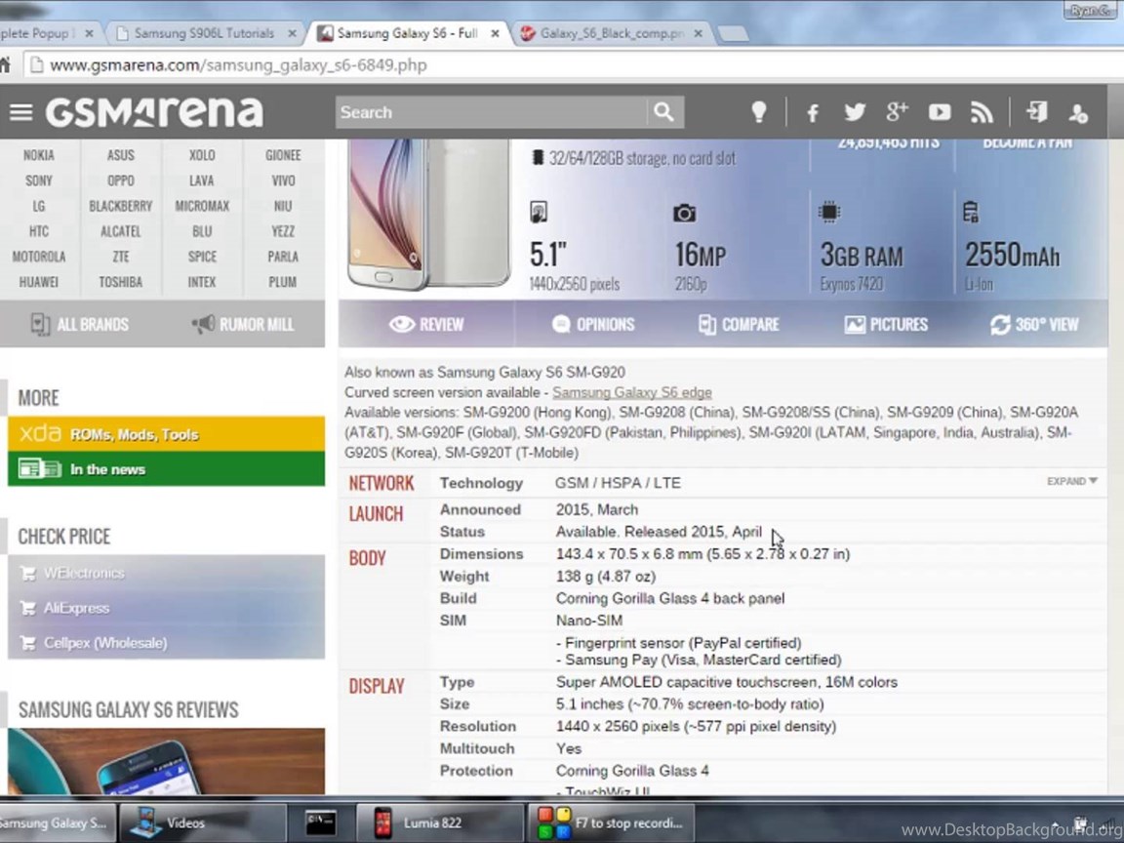Image resolution: width=1124 pixels, height=843 pixels.
Task: Check price at AliExpress
Action: [76, 608]
